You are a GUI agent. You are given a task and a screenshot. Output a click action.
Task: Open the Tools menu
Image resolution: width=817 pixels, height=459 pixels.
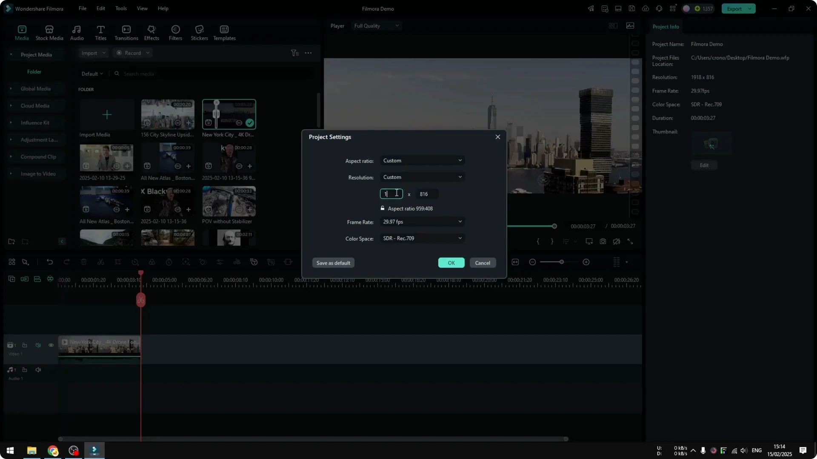click(121, 8)
